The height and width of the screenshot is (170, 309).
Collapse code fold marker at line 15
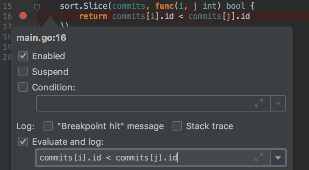[37, 7]
